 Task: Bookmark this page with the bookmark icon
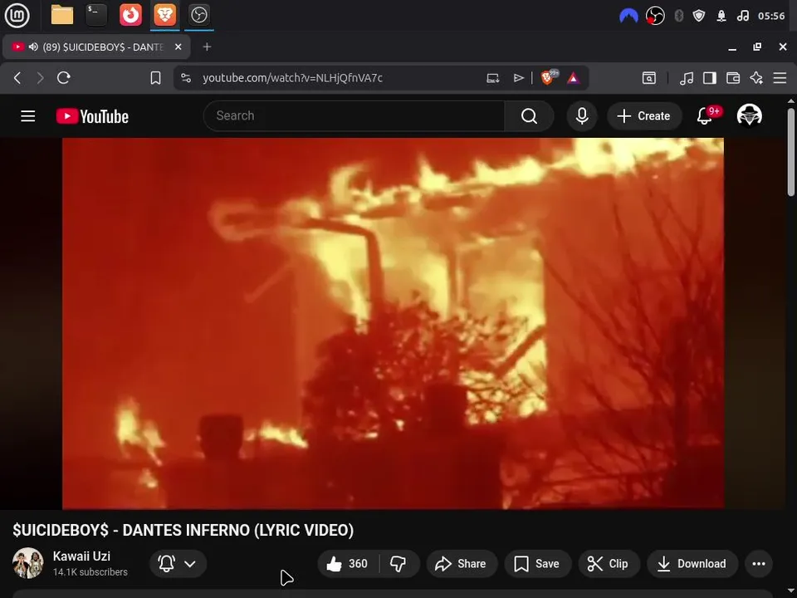155,78
